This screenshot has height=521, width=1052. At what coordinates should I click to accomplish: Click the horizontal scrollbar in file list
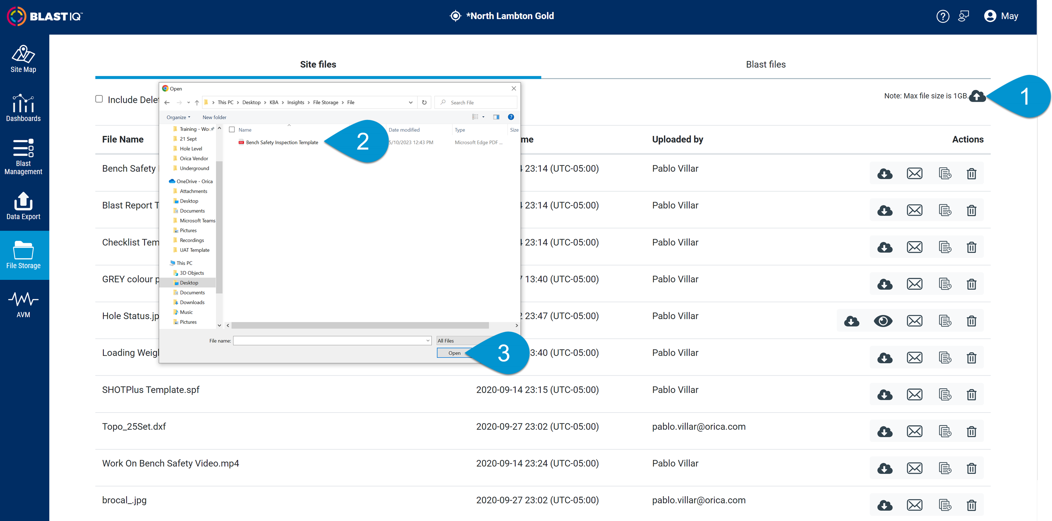coord(360,325)
